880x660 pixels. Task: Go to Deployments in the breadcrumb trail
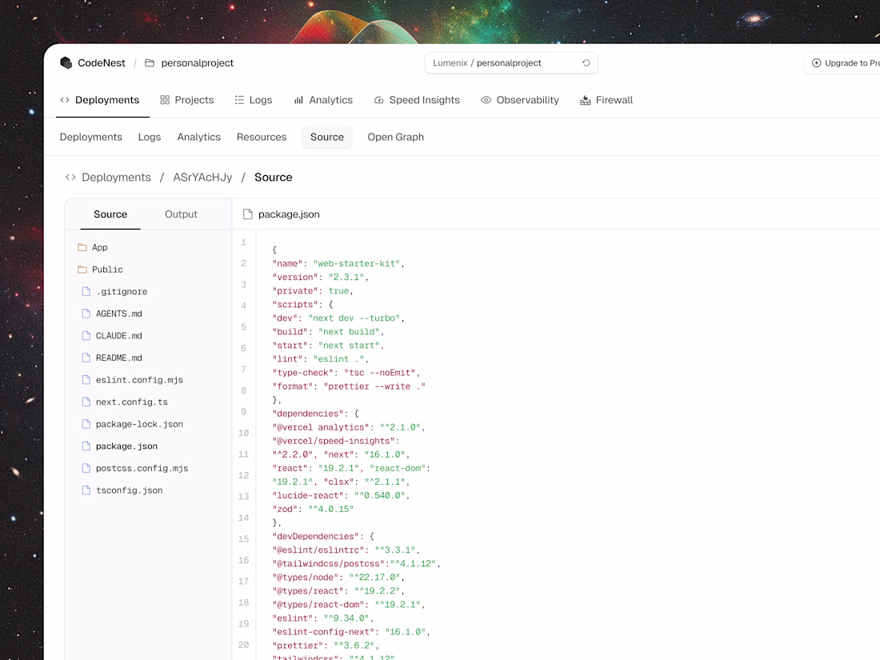[116, 178]
